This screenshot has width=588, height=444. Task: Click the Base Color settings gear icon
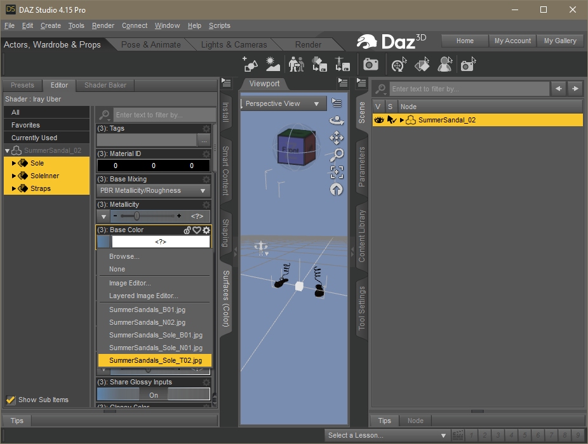pos(206,230)
